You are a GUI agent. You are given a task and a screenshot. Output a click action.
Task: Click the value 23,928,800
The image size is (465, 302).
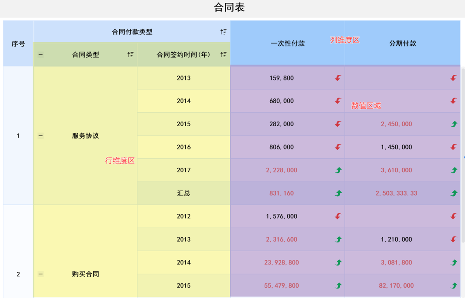282,263
